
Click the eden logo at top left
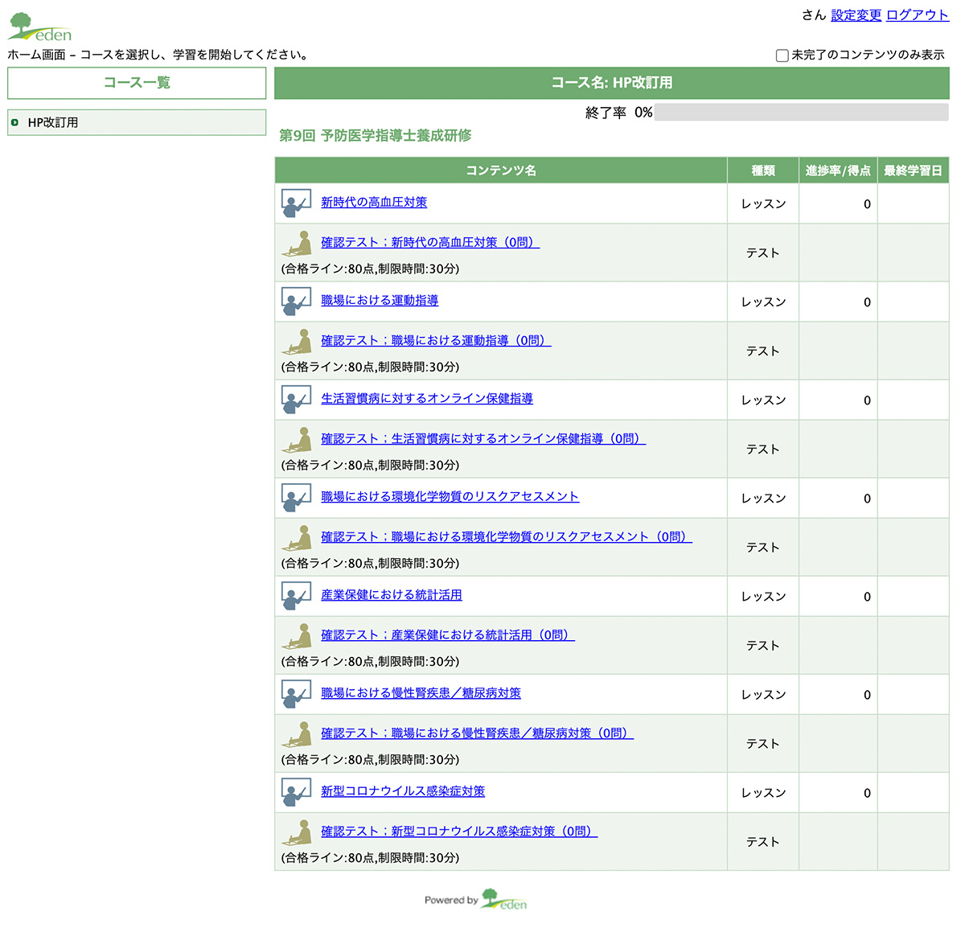point(40,27)
